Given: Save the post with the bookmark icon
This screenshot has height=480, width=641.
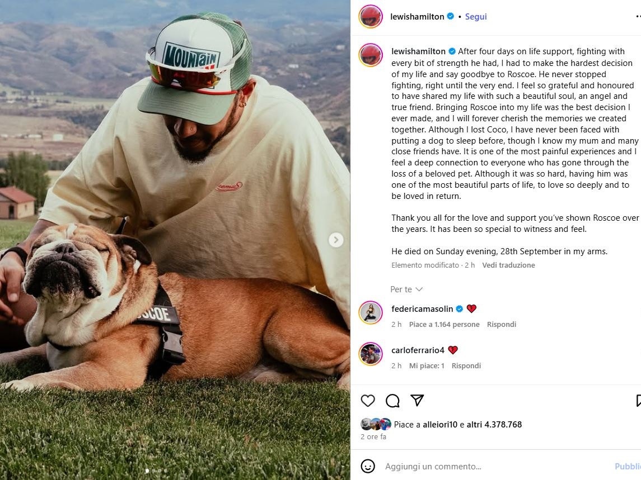Looking at the screenshot, I should 638,401.
